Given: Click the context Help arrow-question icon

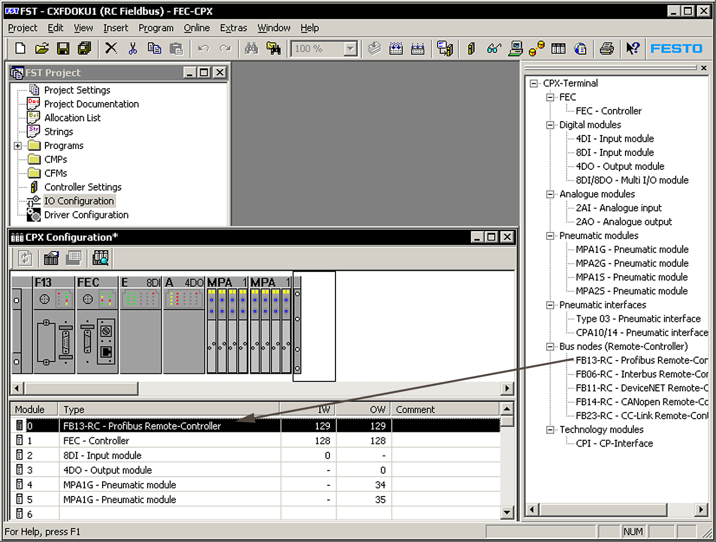Looking at the screenshot, I should [x=633, y=48].
